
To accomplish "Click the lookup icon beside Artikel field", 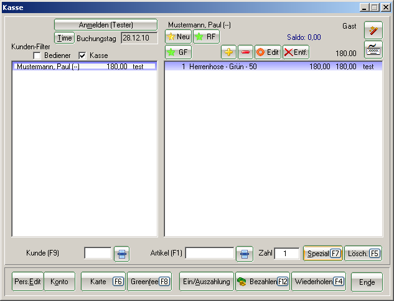I will (245, 254).
